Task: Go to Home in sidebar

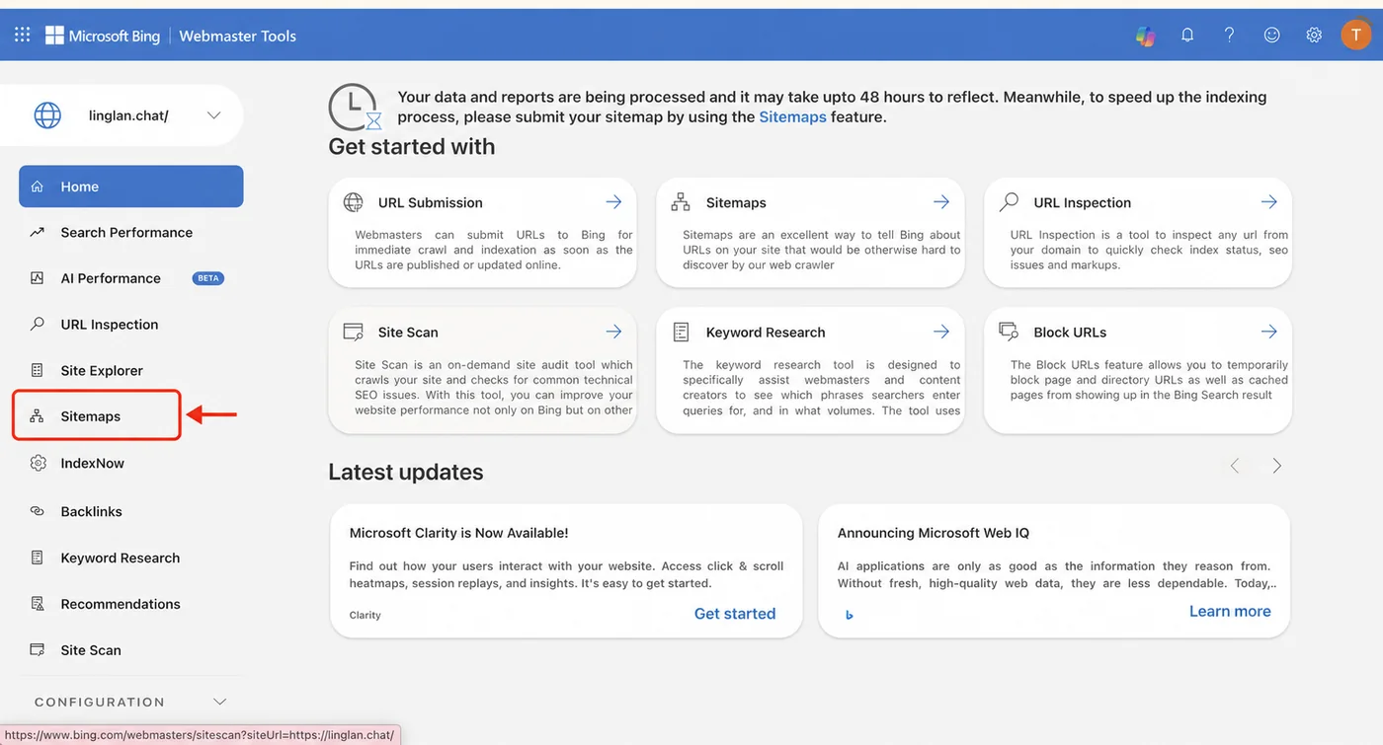Action: [x=130, y=186]
